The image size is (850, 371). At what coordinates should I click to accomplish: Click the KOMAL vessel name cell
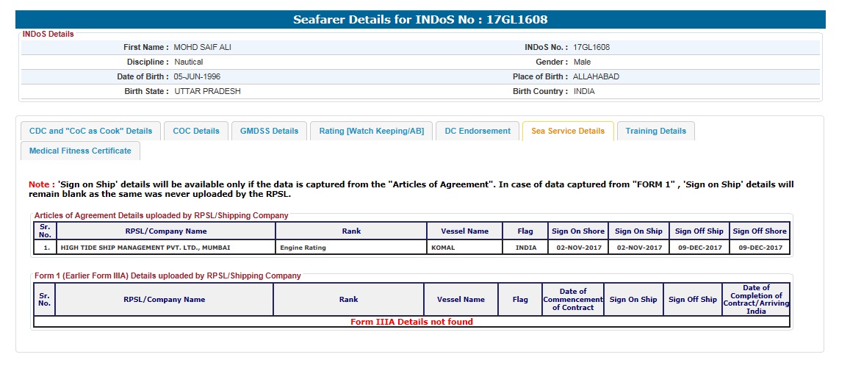(x=443, y=248)
